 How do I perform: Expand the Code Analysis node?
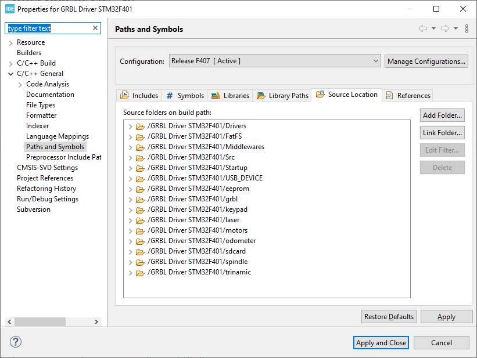(x=20, y=85)
